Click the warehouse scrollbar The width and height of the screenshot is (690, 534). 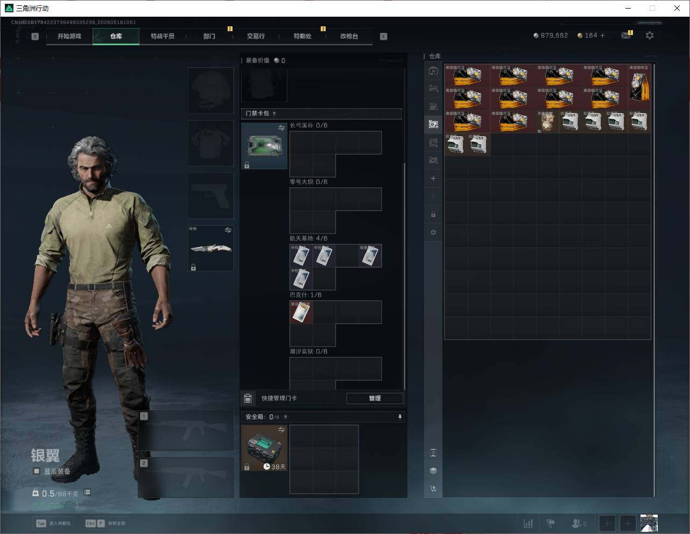654,280
